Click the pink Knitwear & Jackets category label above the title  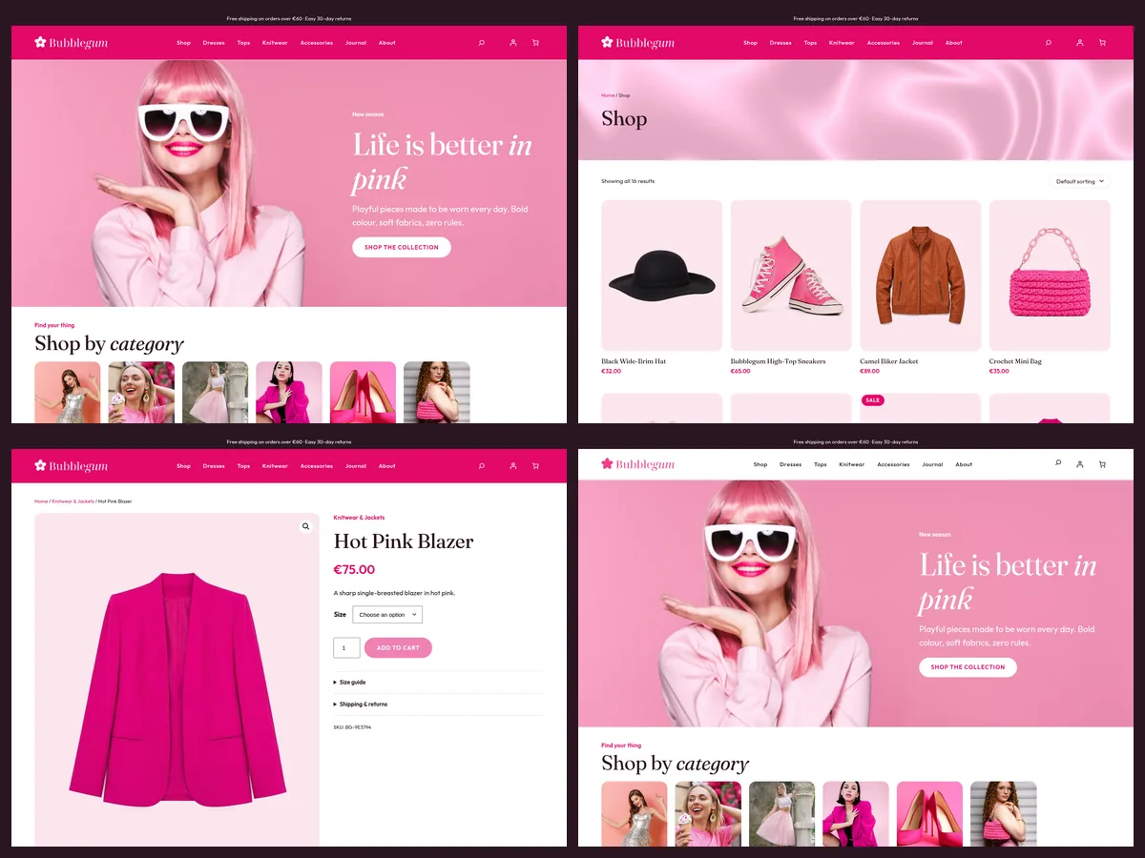pyautogui.click(x=359, y=518)
